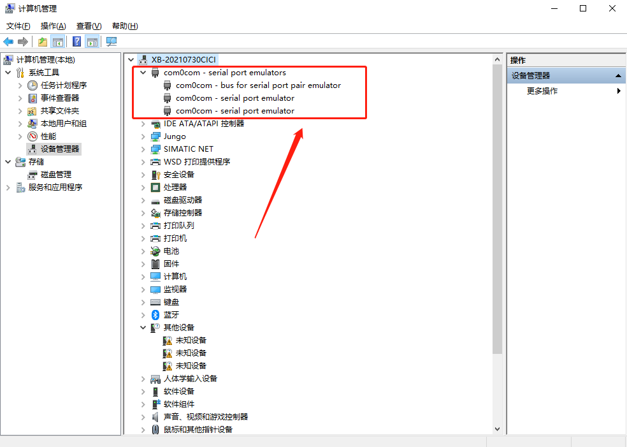
Task: Collapse the 设备管理器 section arrow in actions pane
Action: coord(618,76)
